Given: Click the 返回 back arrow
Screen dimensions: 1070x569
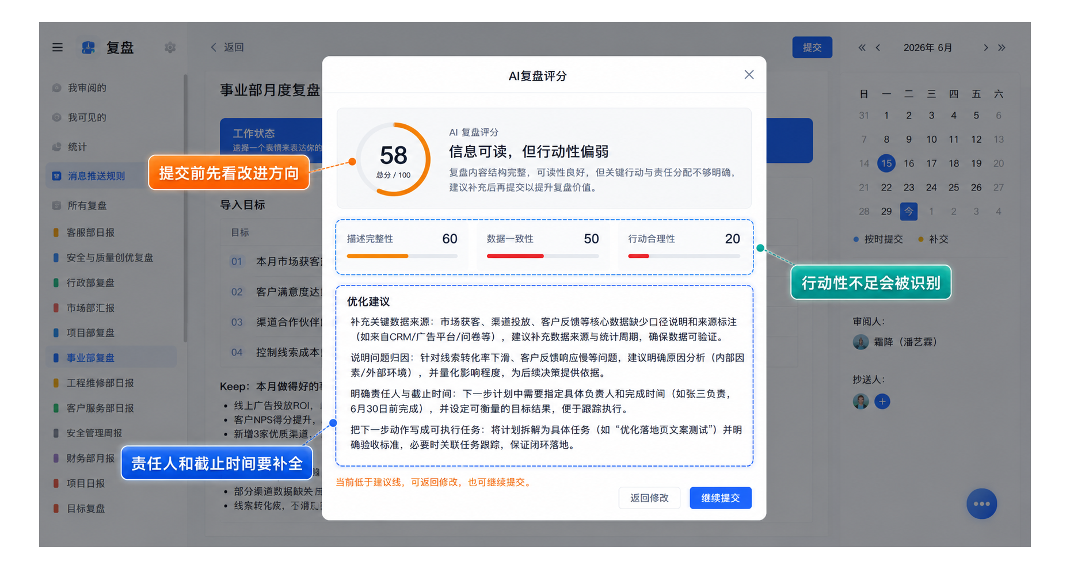Looking at the screenshot, I should 214,47.
